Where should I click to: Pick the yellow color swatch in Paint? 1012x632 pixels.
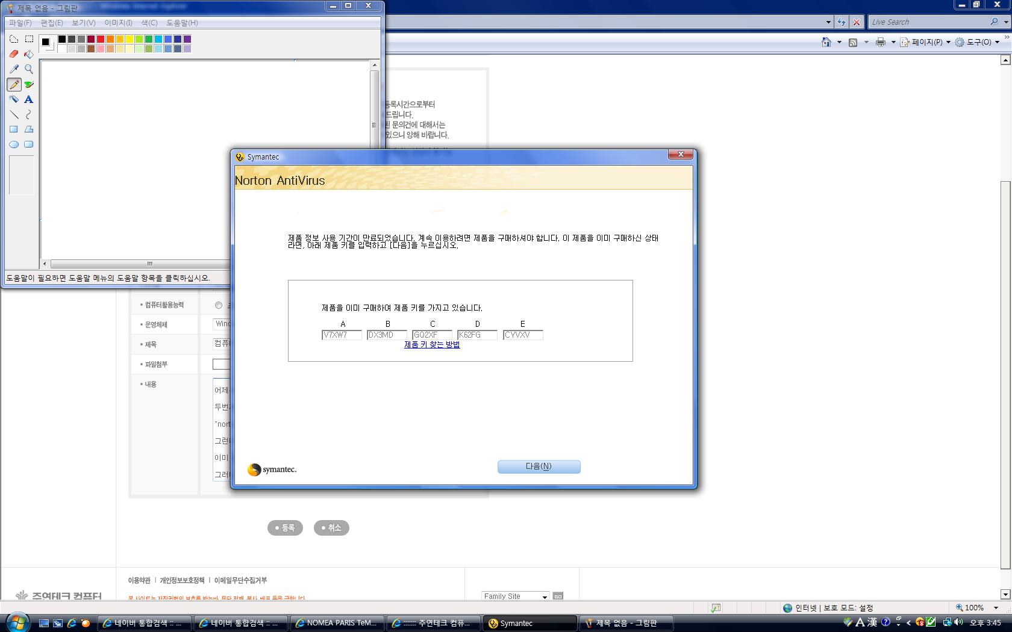click(x=130, y=39)
